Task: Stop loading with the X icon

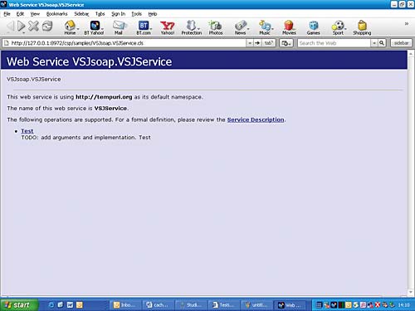Action: pyautogui.click(x=33, y=27)
